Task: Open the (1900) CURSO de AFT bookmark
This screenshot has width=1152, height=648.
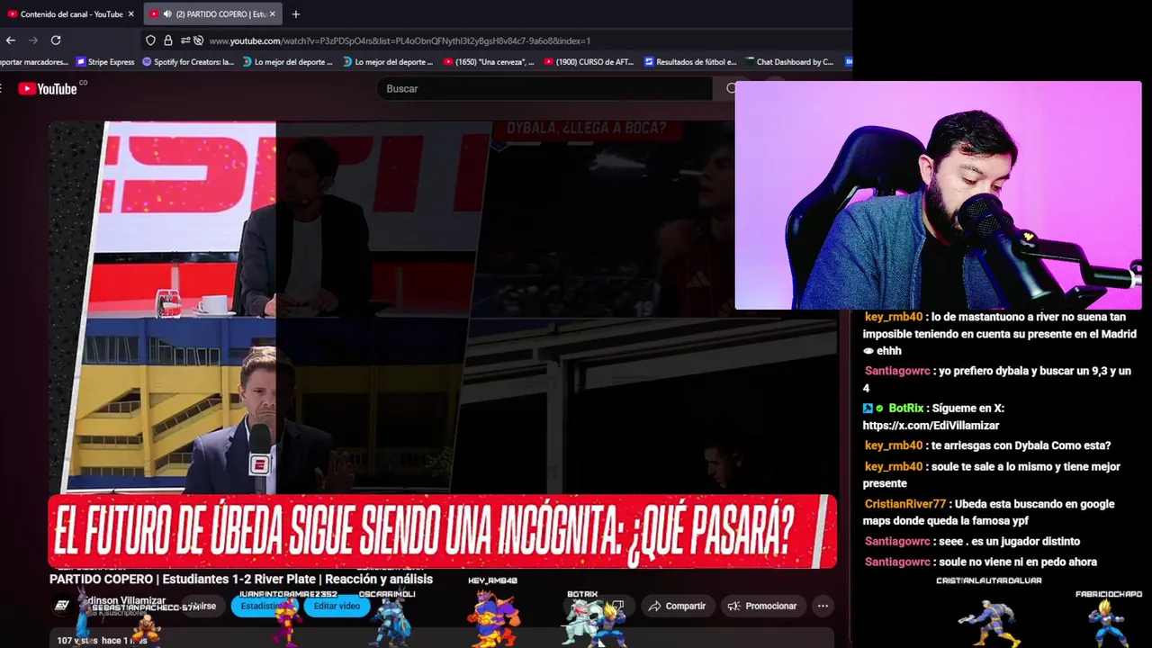Action: point(589,62)
